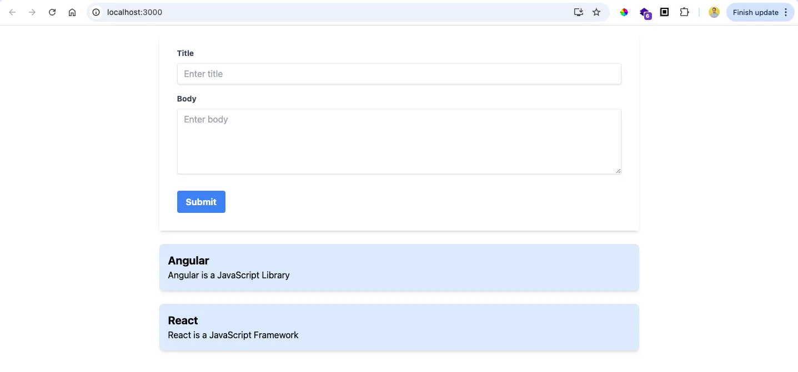Open the Extensions puzzle piece menu
Screen dimensions: 798x372
tap(684, 12)
